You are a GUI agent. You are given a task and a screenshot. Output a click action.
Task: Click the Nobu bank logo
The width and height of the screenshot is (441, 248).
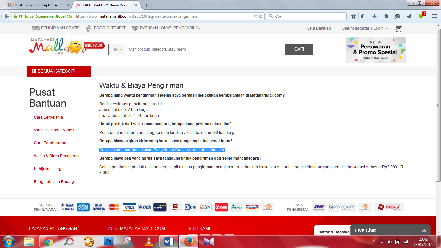click(x=221, y=207)
